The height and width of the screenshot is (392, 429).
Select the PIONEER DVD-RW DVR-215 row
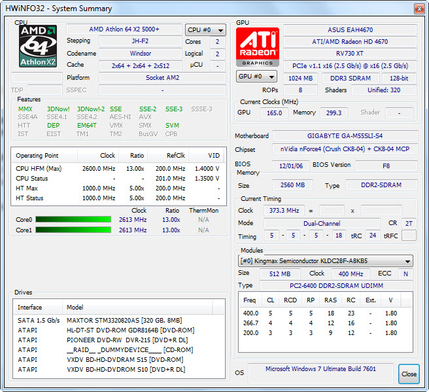click(119, 340)
